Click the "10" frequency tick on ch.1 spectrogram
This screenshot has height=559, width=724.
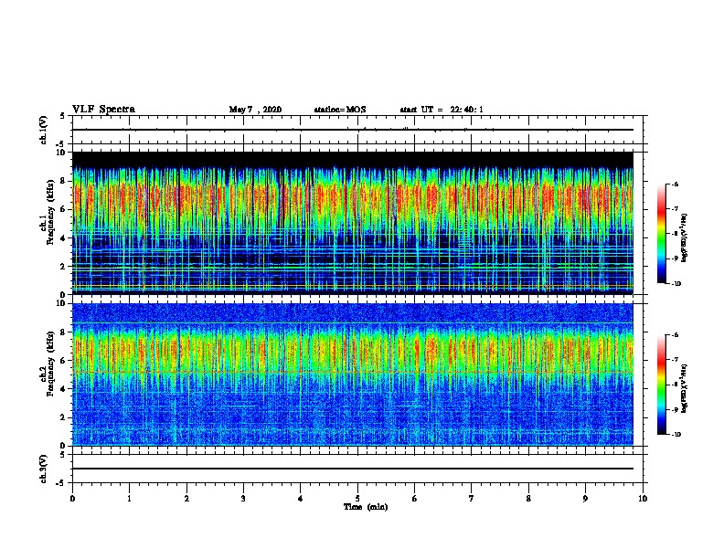coord(61,153)
